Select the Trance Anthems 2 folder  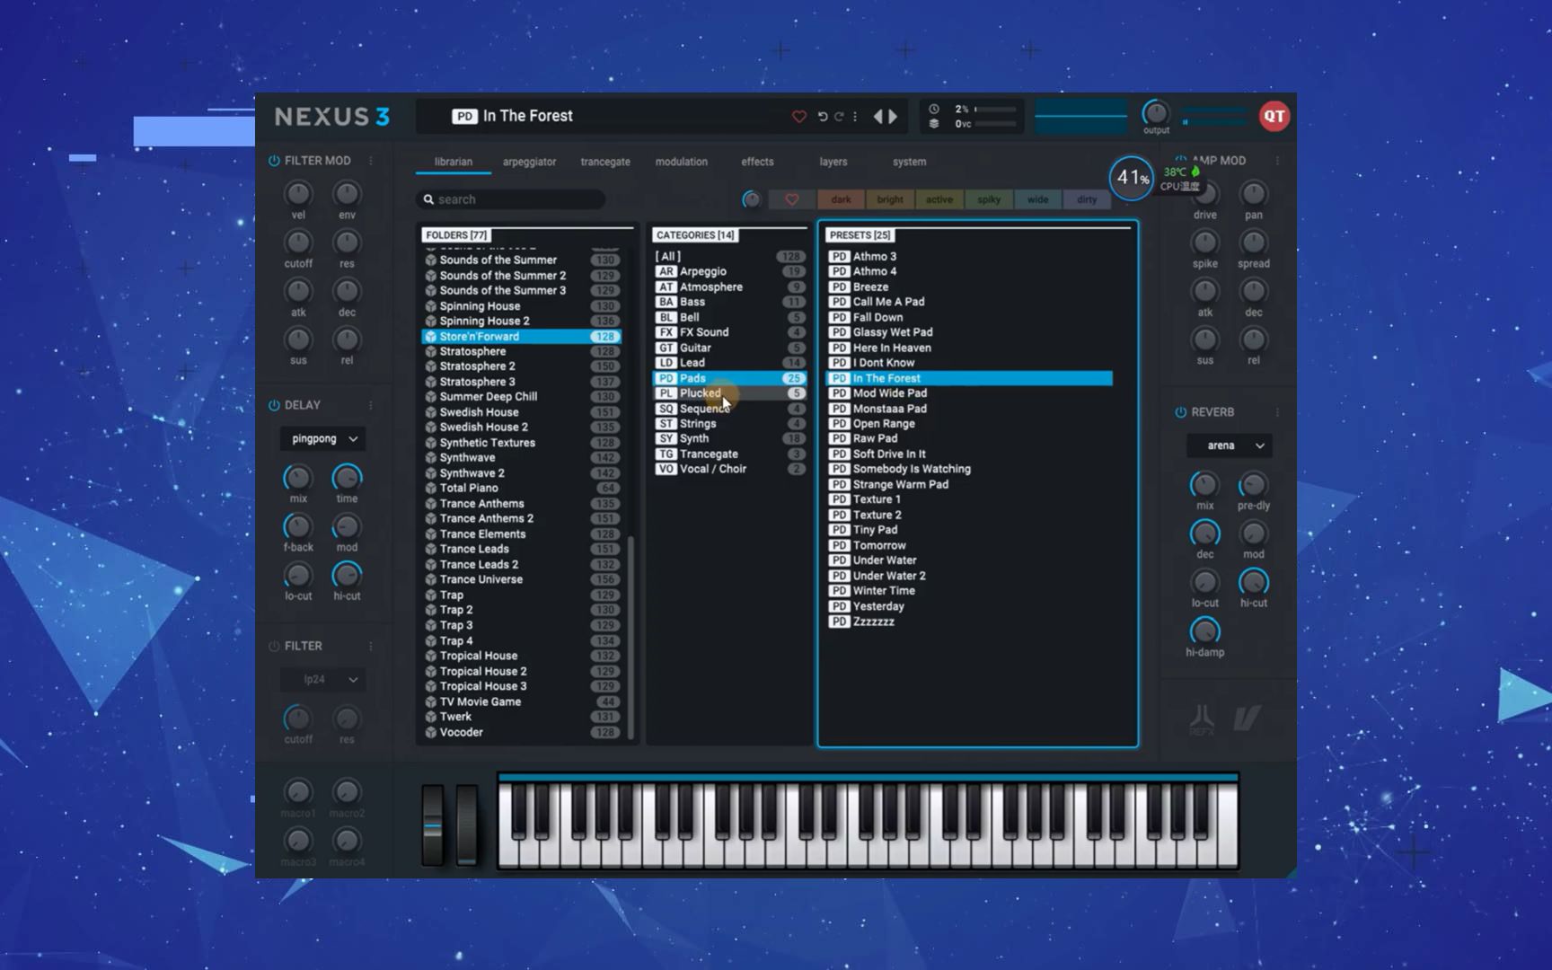[521, 518]
